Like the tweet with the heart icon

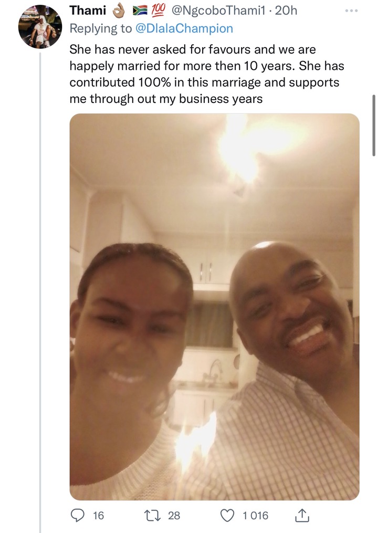227,515
